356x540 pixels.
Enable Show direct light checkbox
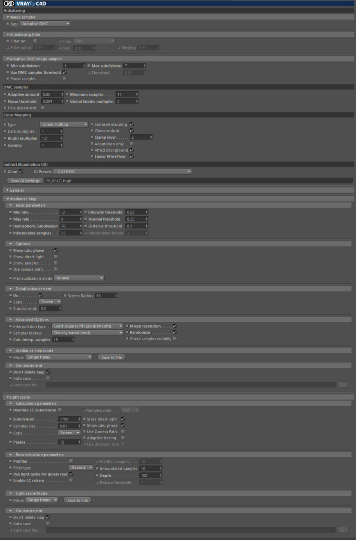pyautogui.click(x=56, y=257)
